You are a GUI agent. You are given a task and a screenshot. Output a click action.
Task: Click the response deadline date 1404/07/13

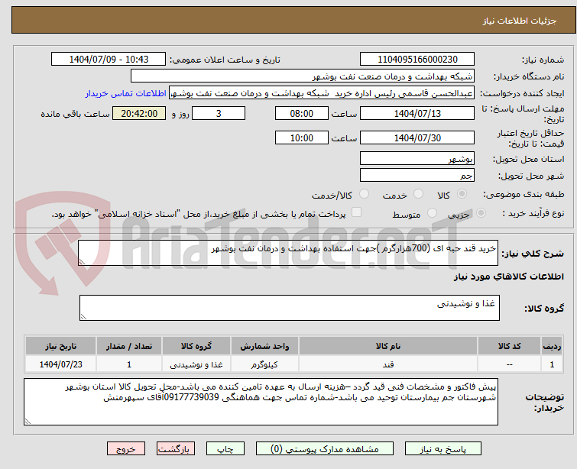(417, 113)
